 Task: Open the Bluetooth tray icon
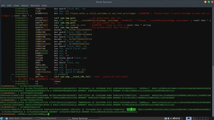click(169, 118)
